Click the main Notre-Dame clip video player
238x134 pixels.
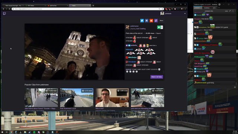pyautogui.click(x=74, y=52)
